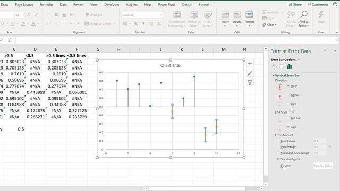Select column H header

[x=119, y=49]
